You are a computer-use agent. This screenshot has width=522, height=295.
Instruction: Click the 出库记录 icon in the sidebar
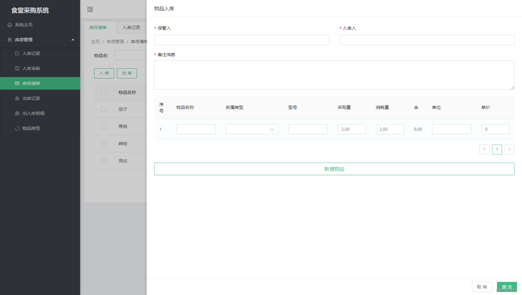pos(17,98)
